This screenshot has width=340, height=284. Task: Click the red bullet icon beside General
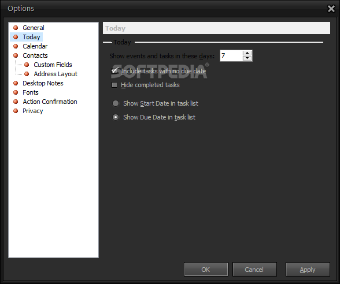pyautogui.click(x=16, y=28)
